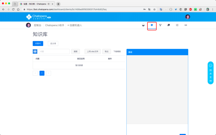Open the link integration icon in navigation

[x=186, y=25]
